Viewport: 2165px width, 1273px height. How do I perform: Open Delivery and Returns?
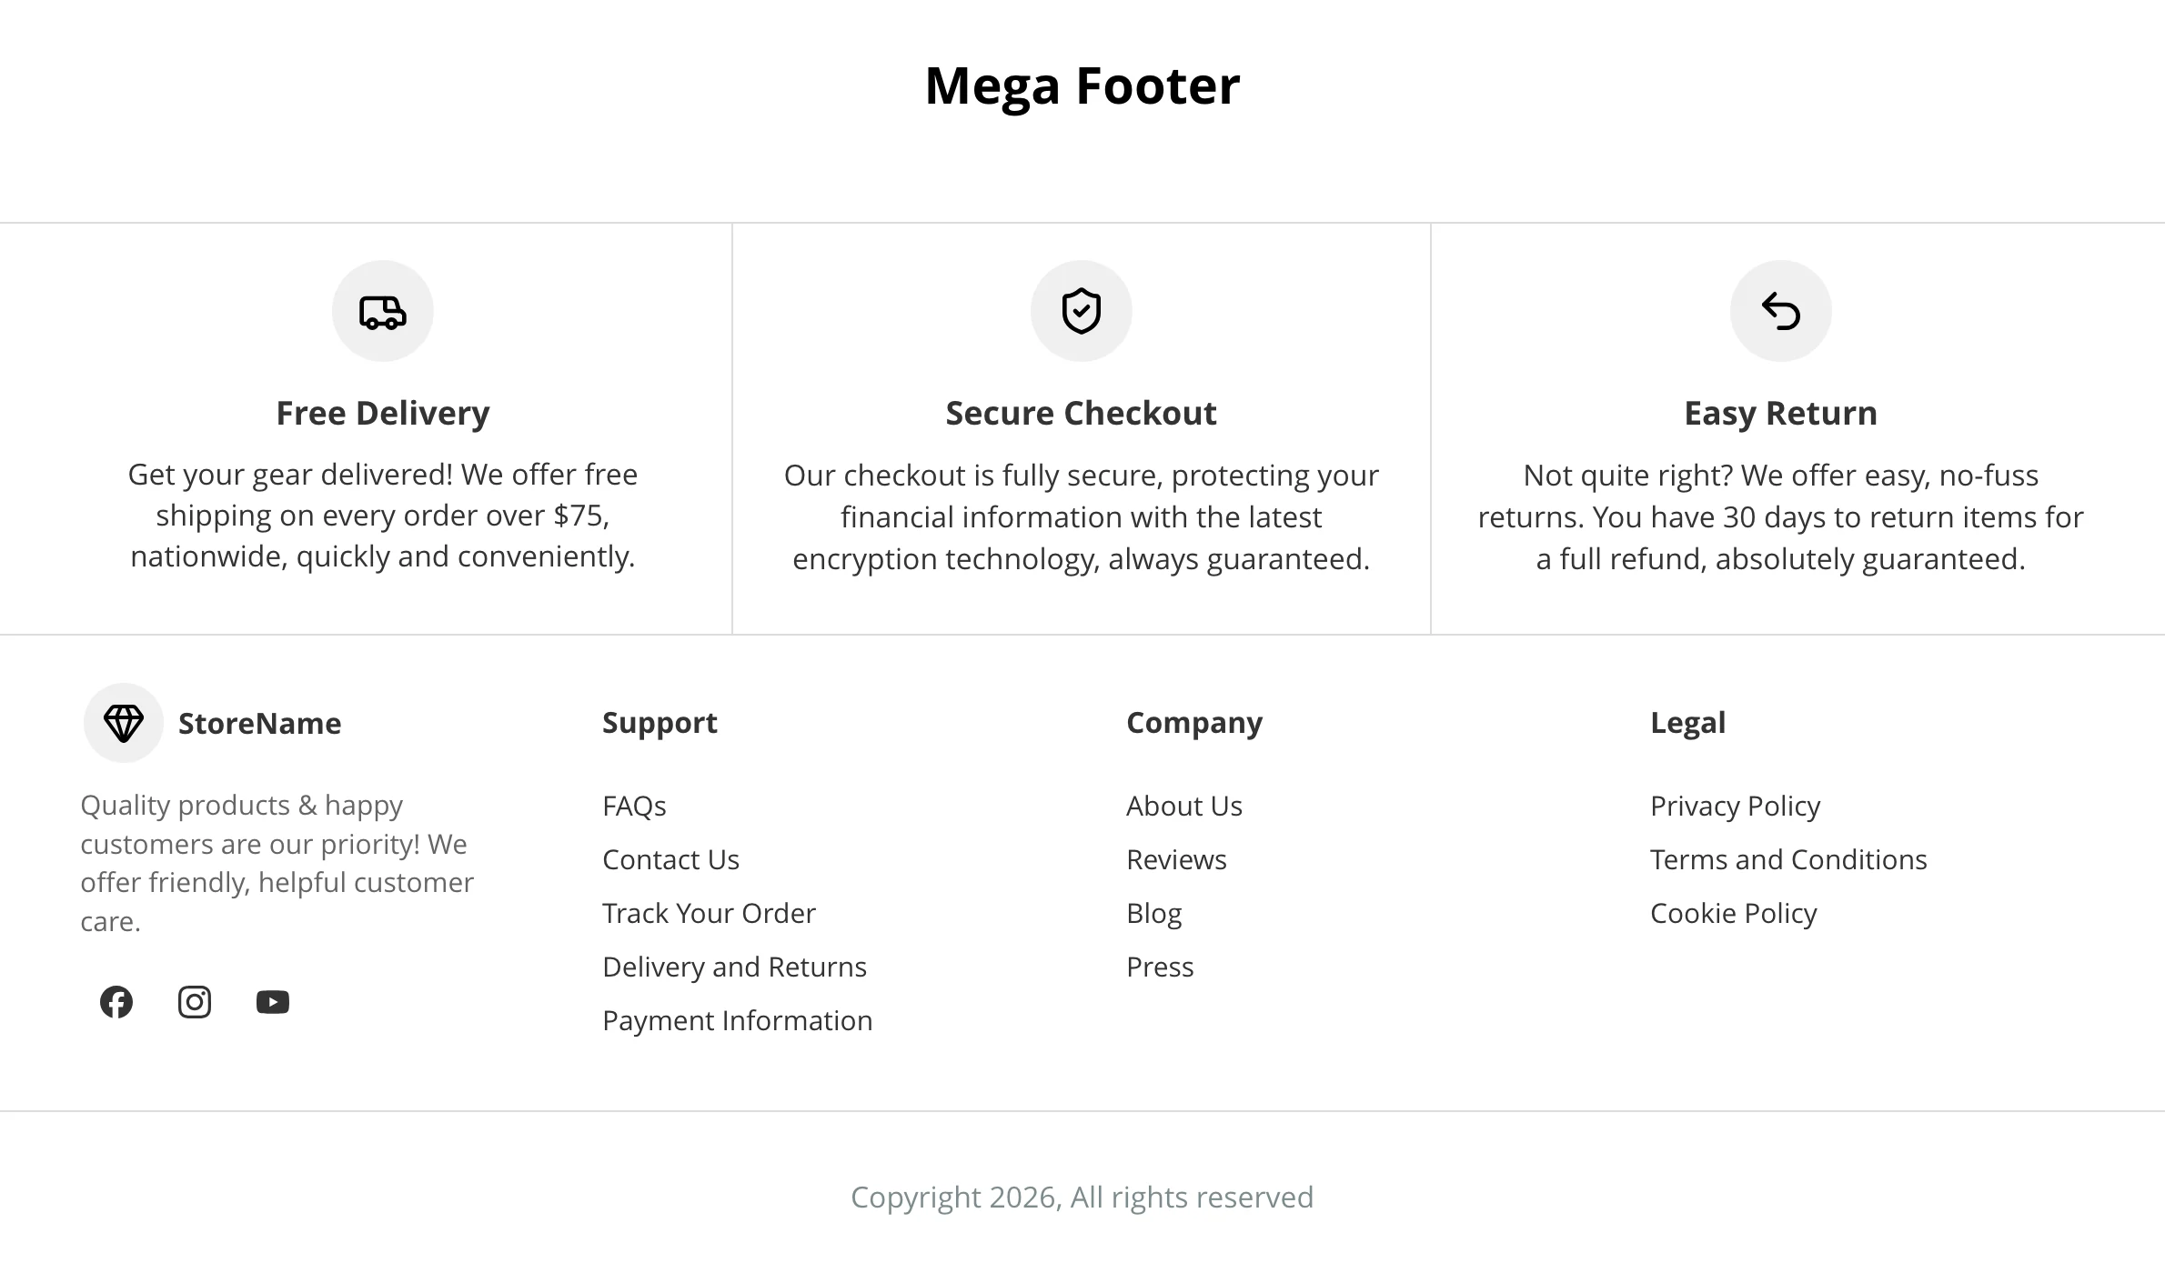[x=734, y=967]
